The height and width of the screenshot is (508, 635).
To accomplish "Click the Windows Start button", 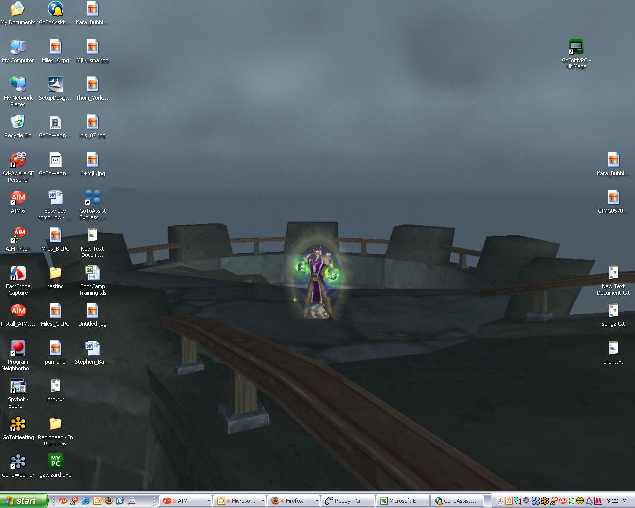I will pos(24,501).
